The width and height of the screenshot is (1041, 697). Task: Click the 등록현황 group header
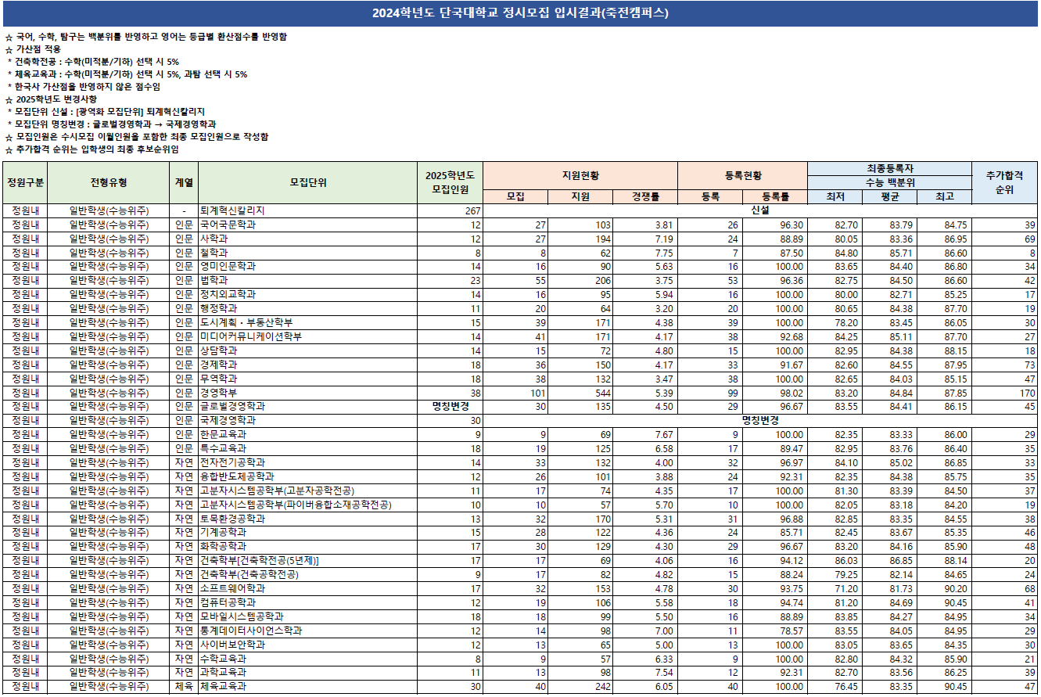pos(742,175)
